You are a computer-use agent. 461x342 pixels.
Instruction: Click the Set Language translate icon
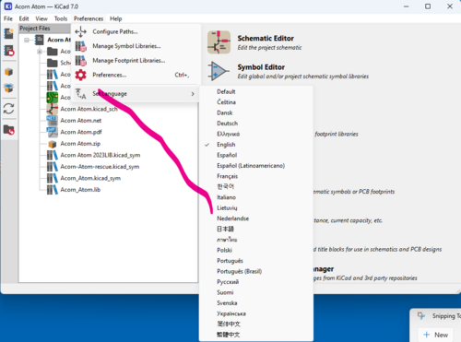click(x=80, y=94)
